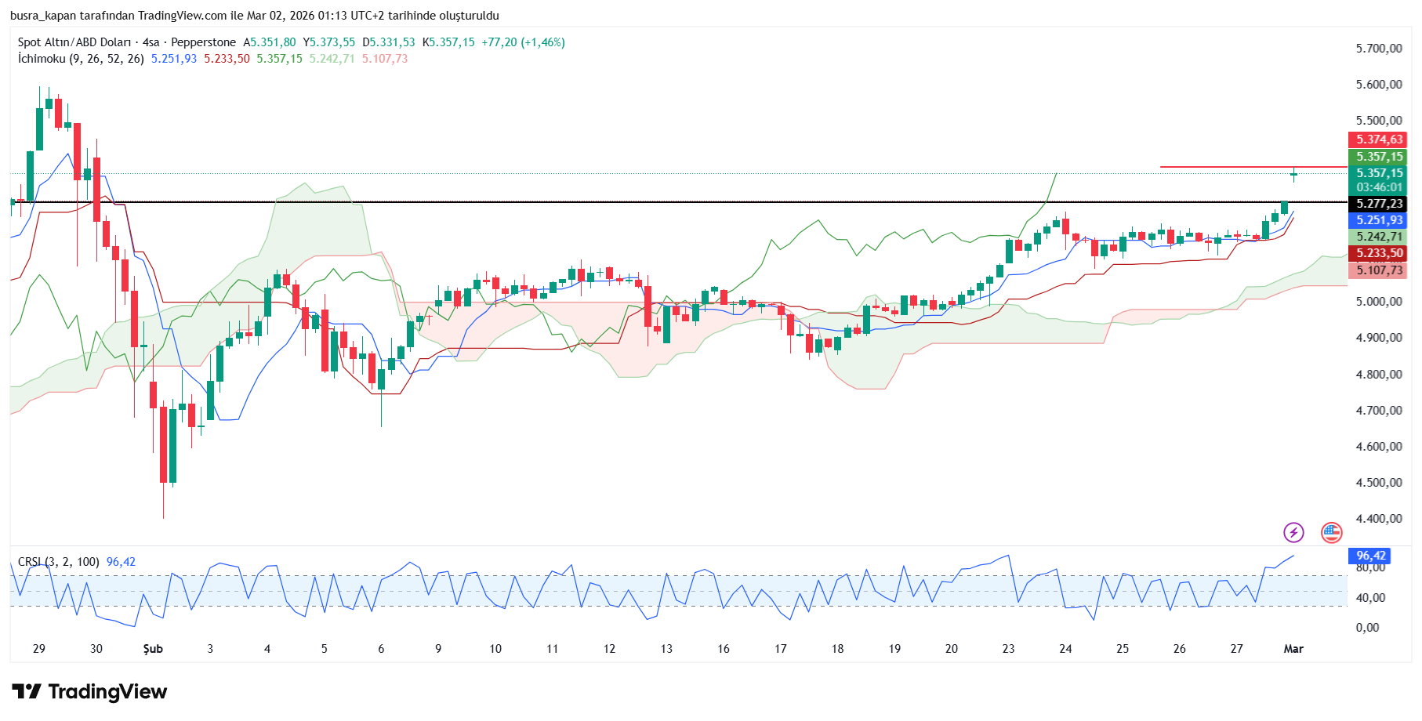This screenshot has width=1422, height=721.
Task: Select the İchimoku (9, 26, 52, 26) indicator legend
Action: click(x=81, y=59)
